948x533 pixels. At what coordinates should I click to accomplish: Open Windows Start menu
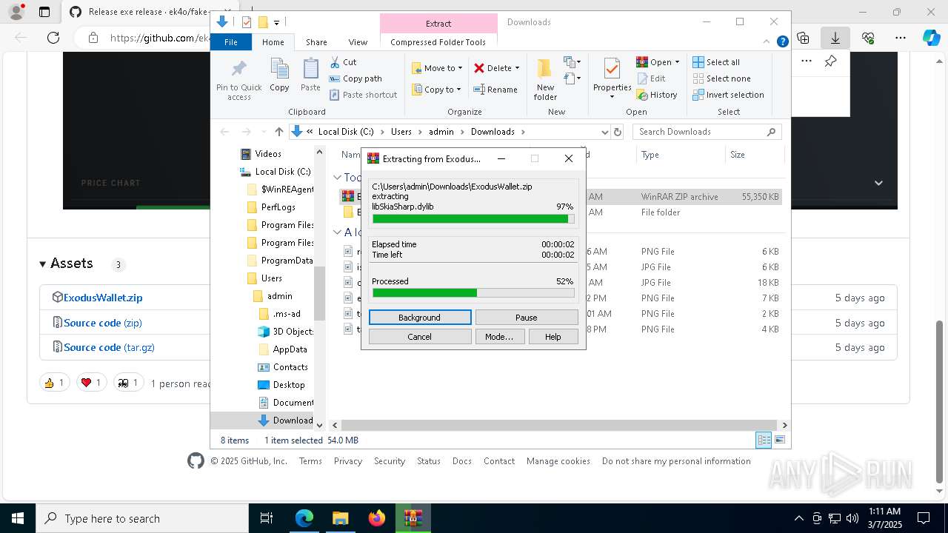17,518
